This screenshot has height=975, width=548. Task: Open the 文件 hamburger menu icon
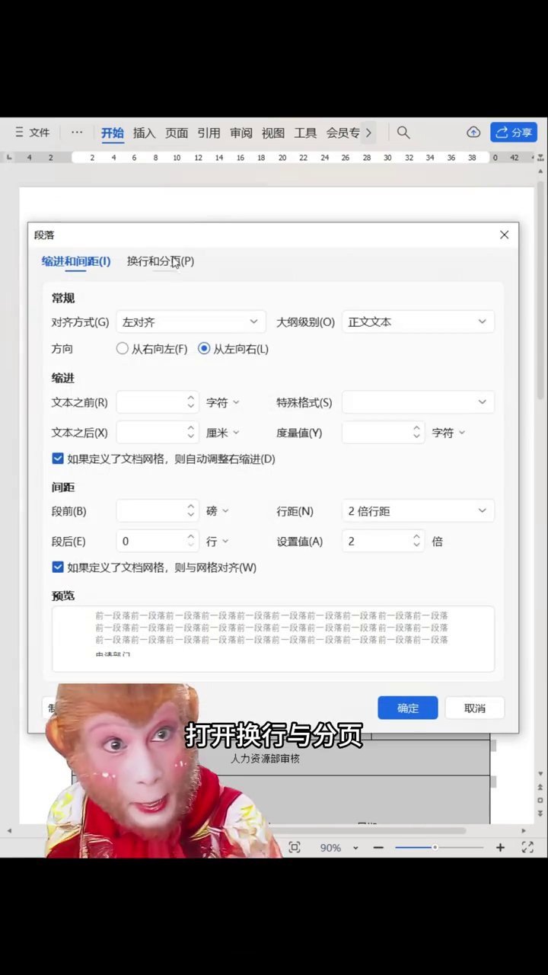click(19, 133)
